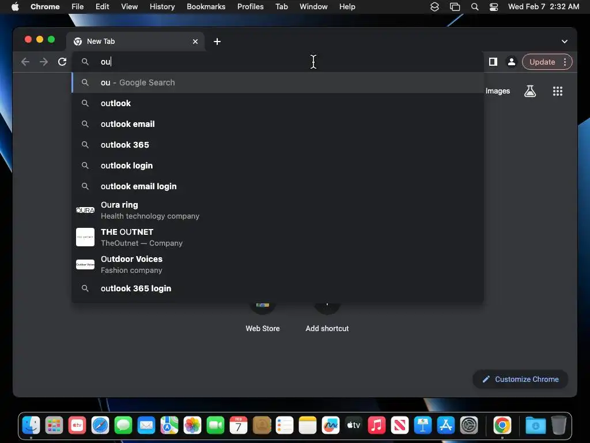Open Spotlight search in menu bar
The width and height of the screenshot is (590, 443).
(x=475, y=7)
